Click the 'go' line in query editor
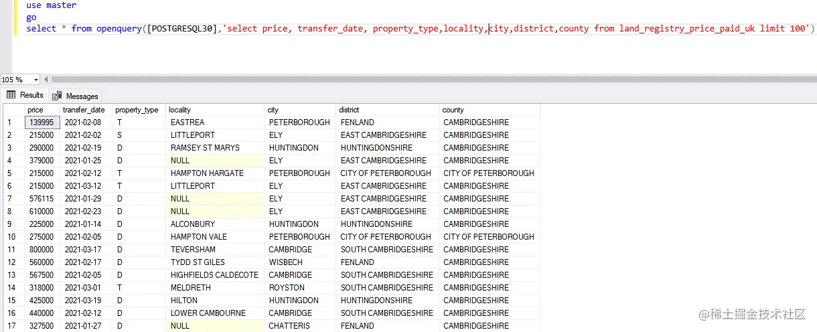 point(31,17)
